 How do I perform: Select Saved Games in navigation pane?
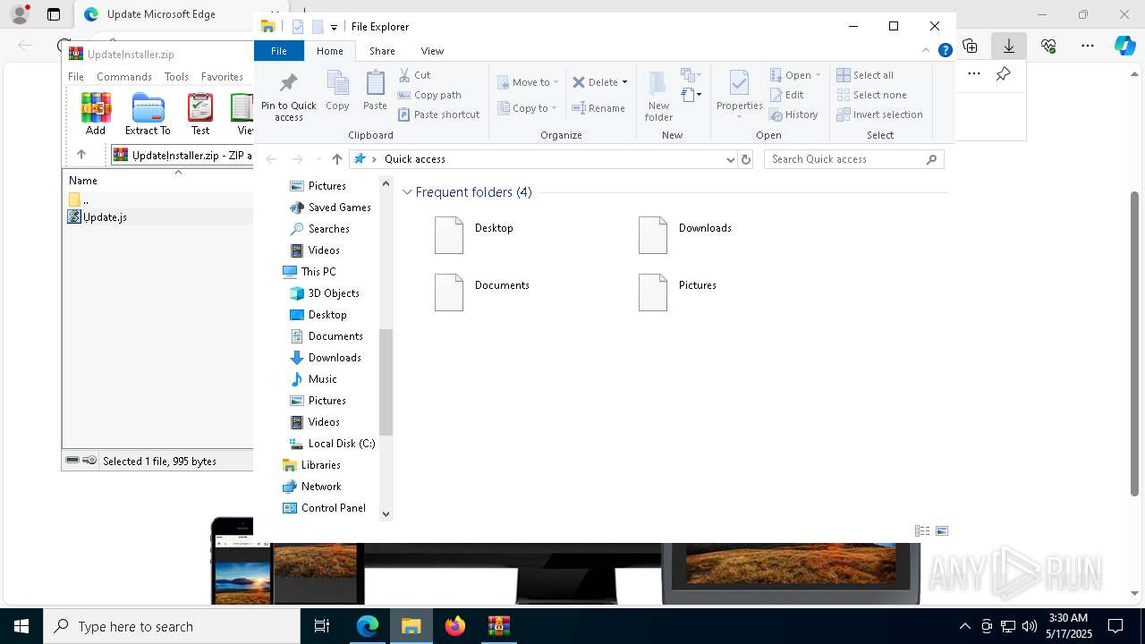(x=330, y=208)
